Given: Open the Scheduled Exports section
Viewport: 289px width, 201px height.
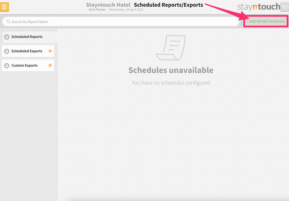Looking at the screenshot, I should pyautogui.click(x=28, y=51).
